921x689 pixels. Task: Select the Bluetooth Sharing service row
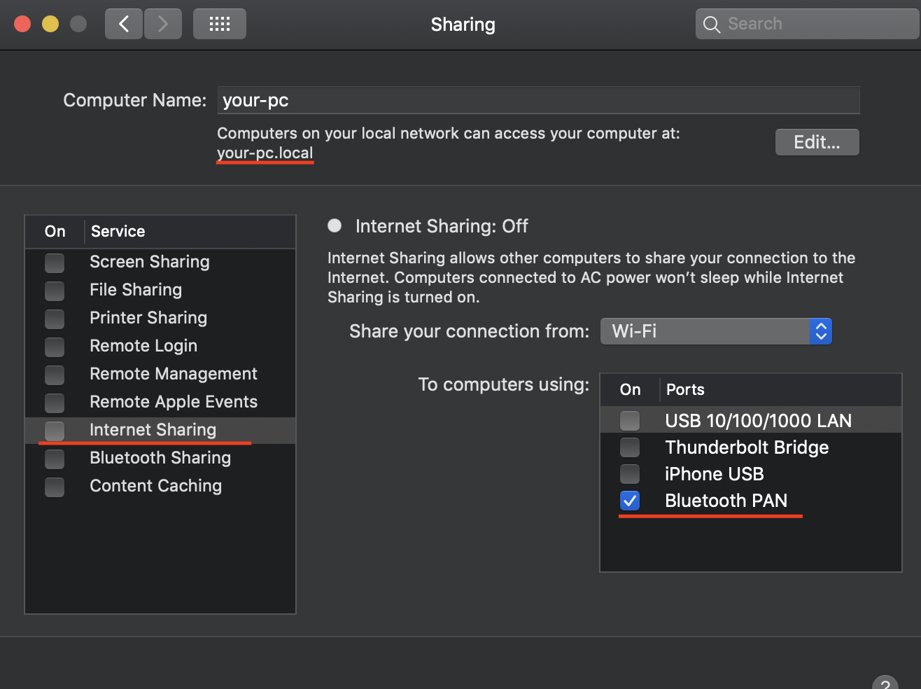click(160, 458)
